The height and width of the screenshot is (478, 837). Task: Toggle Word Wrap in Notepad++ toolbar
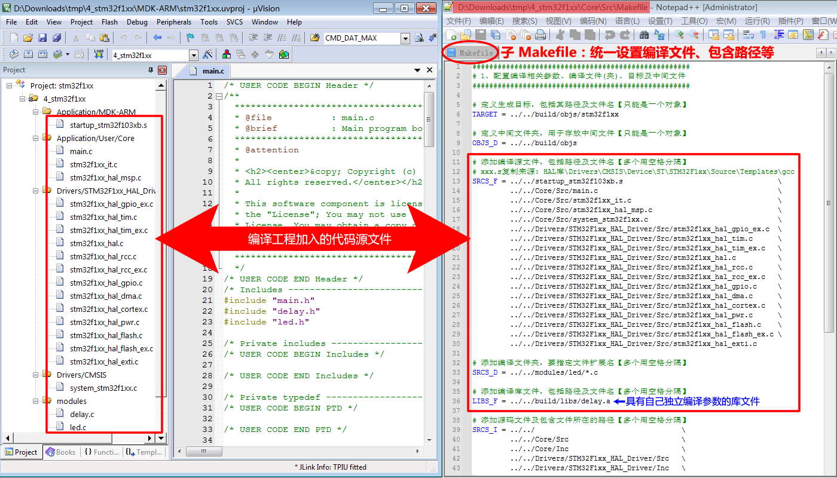pos(749,36)
